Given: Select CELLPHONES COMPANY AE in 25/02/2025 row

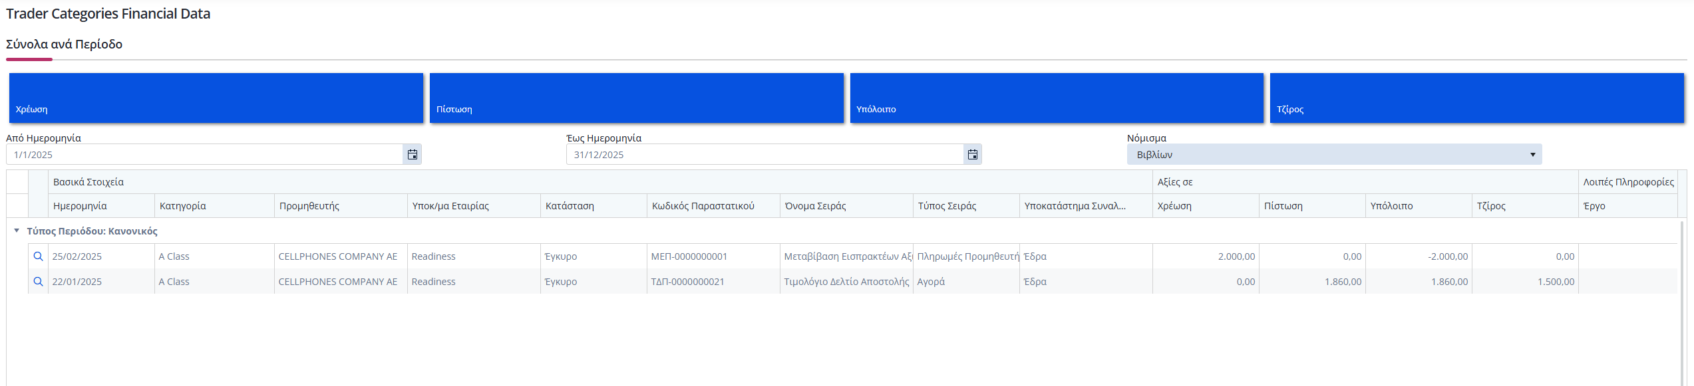Looking at the screenshot, I should coord(341,256).
